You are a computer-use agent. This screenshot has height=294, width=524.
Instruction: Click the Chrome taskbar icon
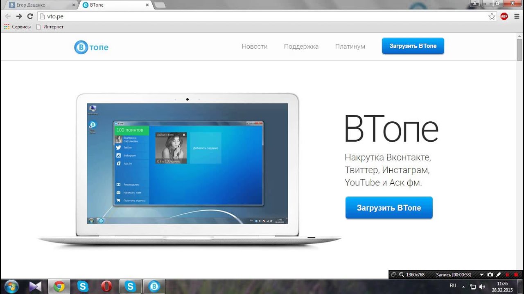(x=59, y=286)
